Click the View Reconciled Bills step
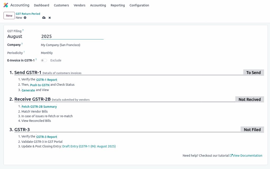The width and height of the screenshot is (270, 169). pos(36,121)
